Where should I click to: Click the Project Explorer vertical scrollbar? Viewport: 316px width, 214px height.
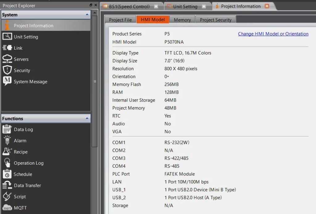95,81
